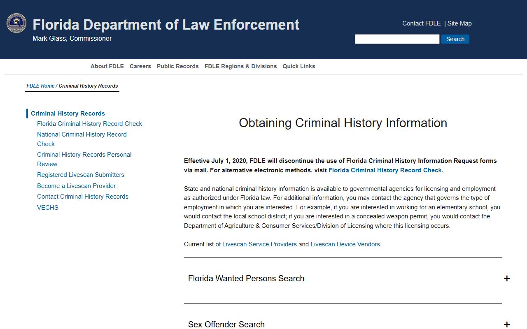Viewport: 527px width, 329px height.
Task: Click the Search button
Action: [x=455, y=39]
